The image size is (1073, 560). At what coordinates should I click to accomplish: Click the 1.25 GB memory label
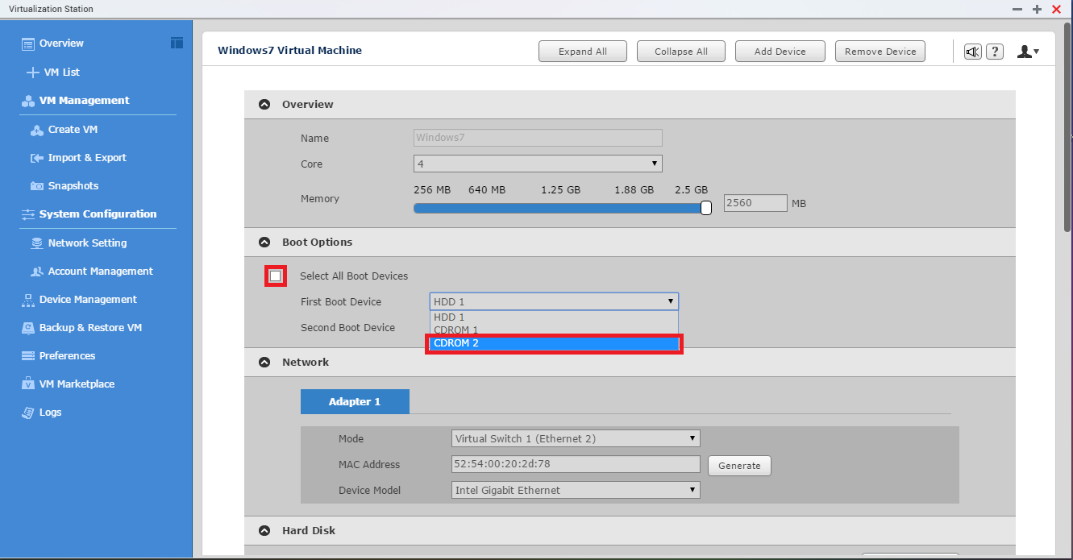click(561, 190)
